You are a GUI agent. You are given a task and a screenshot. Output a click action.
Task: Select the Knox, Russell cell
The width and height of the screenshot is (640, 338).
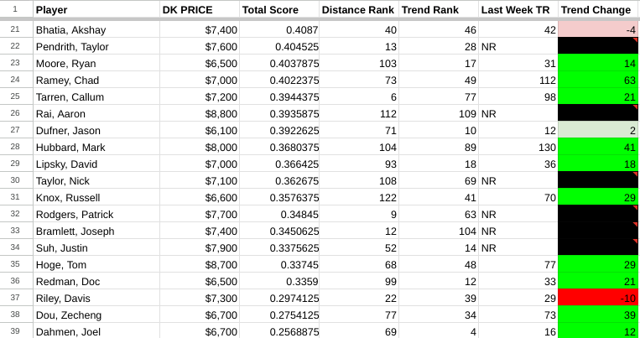(96, 197)
